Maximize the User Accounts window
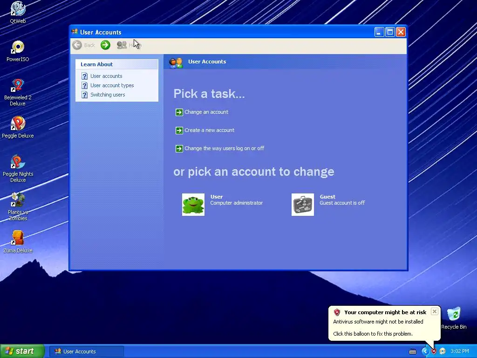Image resolution: width=477 pixels, height=358 pixels. point(390,32)
